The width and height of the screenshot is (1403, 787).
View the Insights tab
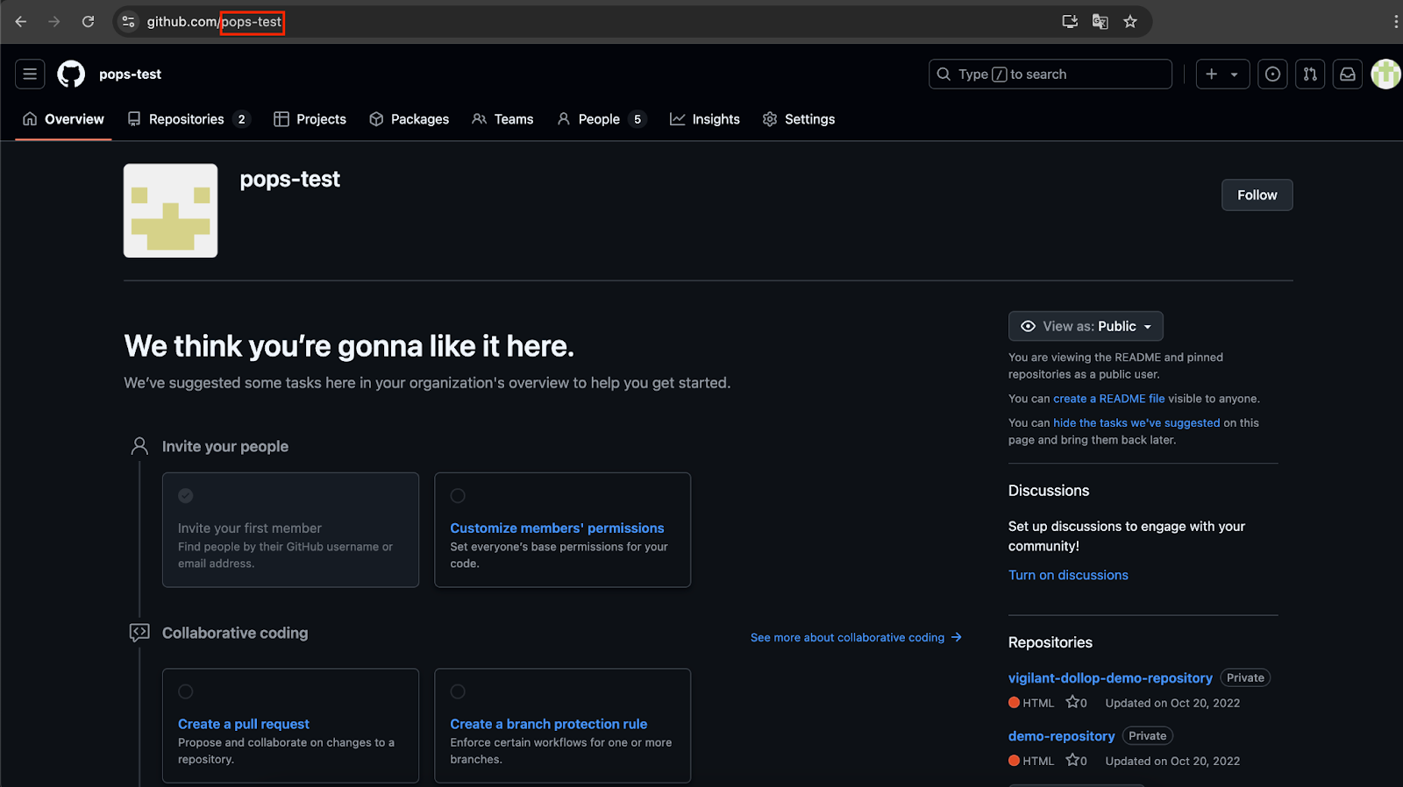point(705,119)
